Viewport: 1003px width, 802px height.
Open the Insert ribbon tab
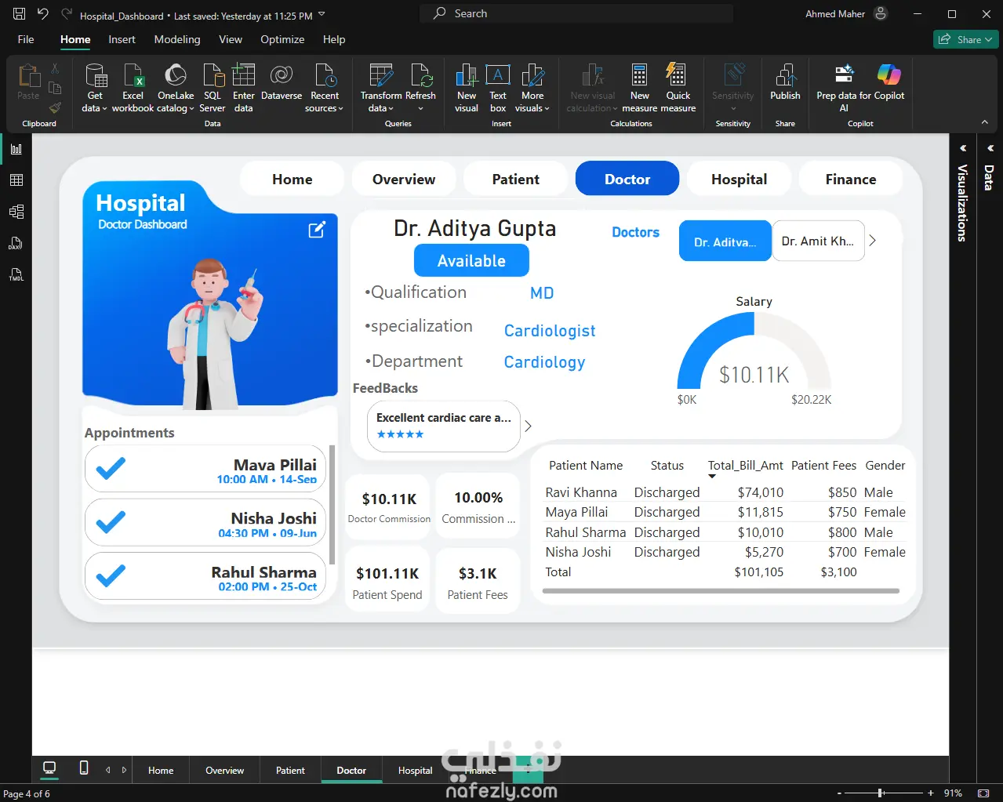(x=122, y=39)
